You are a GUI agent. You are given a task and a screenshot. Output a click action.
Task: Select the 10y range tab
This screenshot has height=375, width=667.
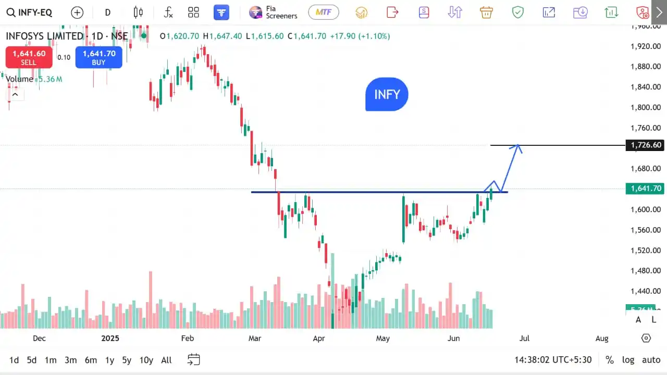coord(146,360)
